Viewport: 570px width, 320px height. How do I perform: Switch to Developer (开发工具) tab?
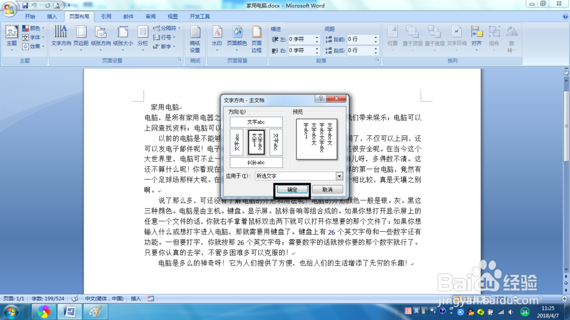(199, 17)
